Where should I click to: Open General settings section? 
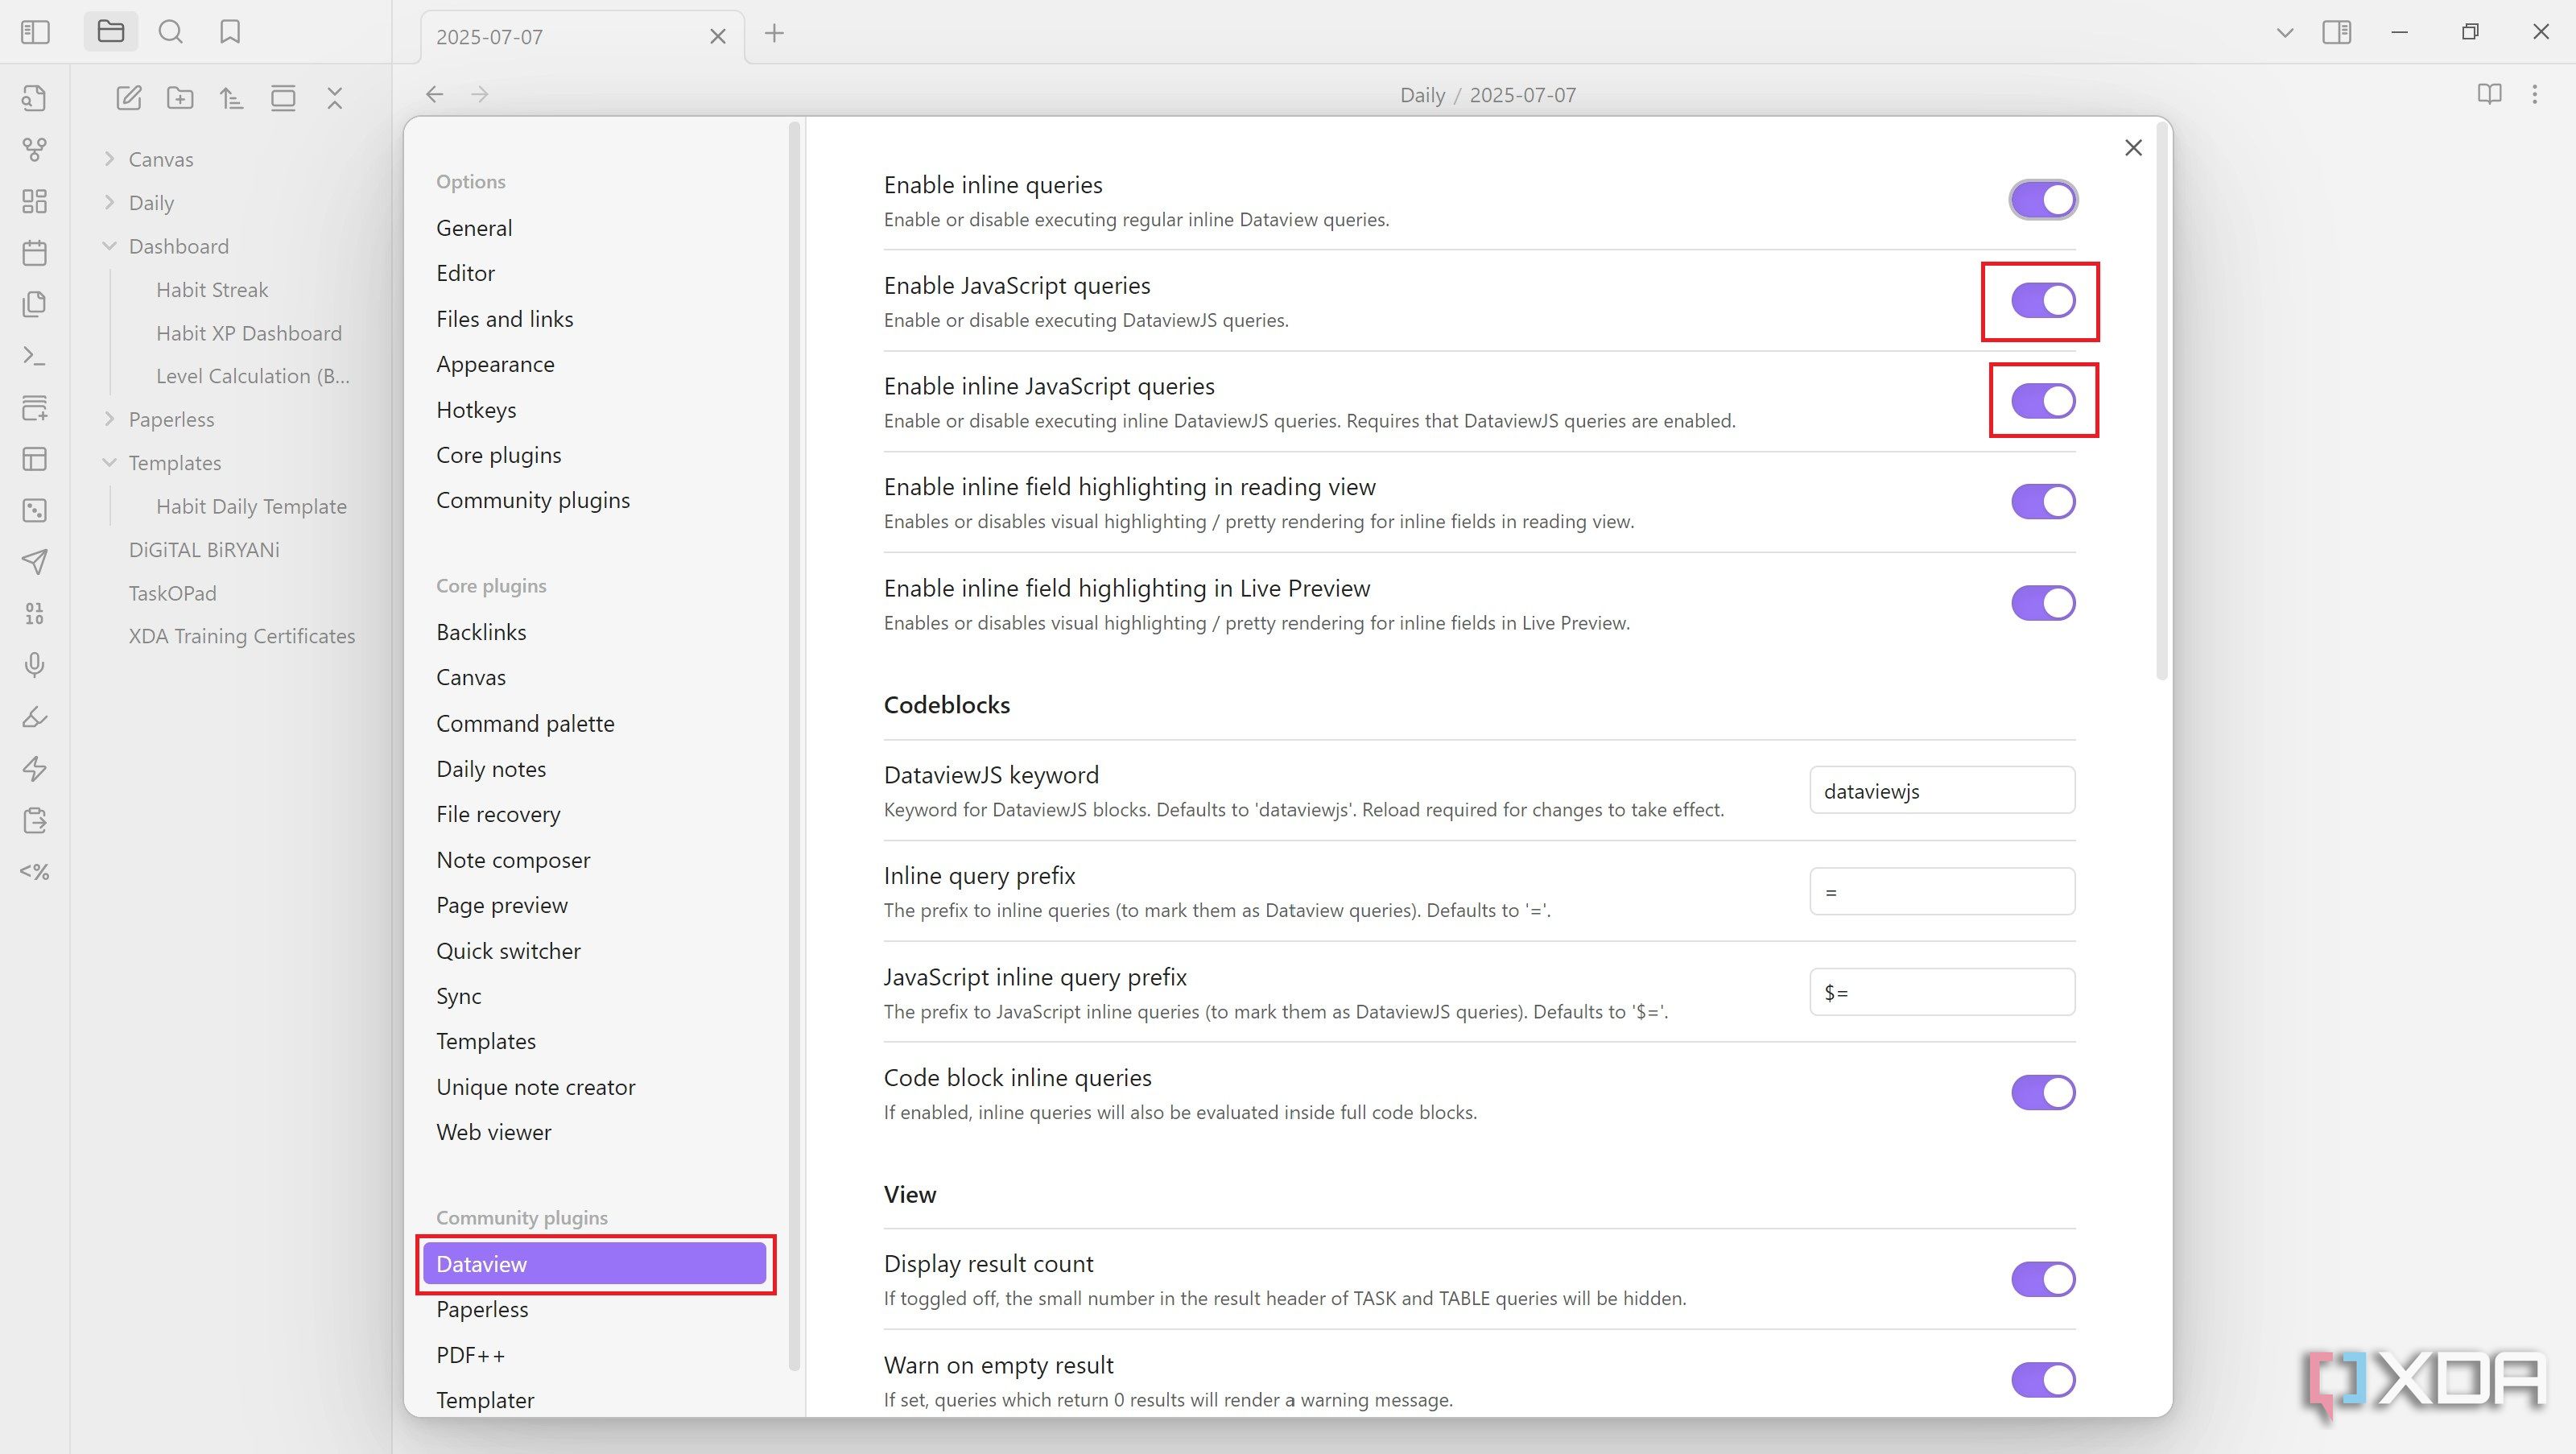474,228
